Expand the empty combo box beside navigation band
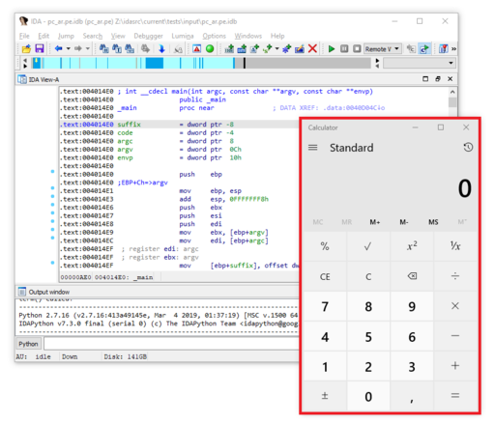 pos(420,63)
